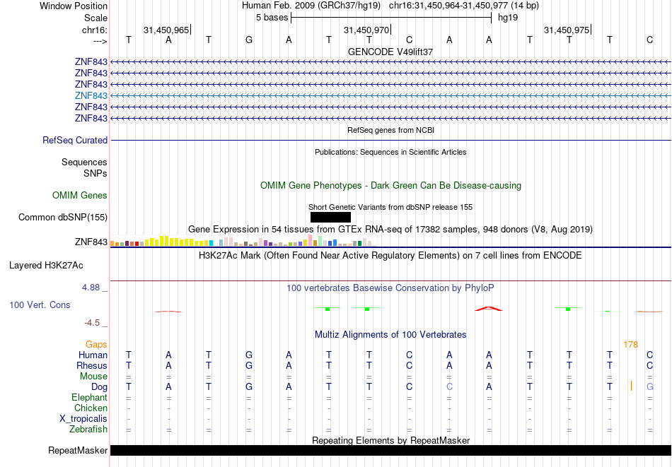Select the Chicken alignment row label
This screenshot has height=467, width=672.
(91, 408)
